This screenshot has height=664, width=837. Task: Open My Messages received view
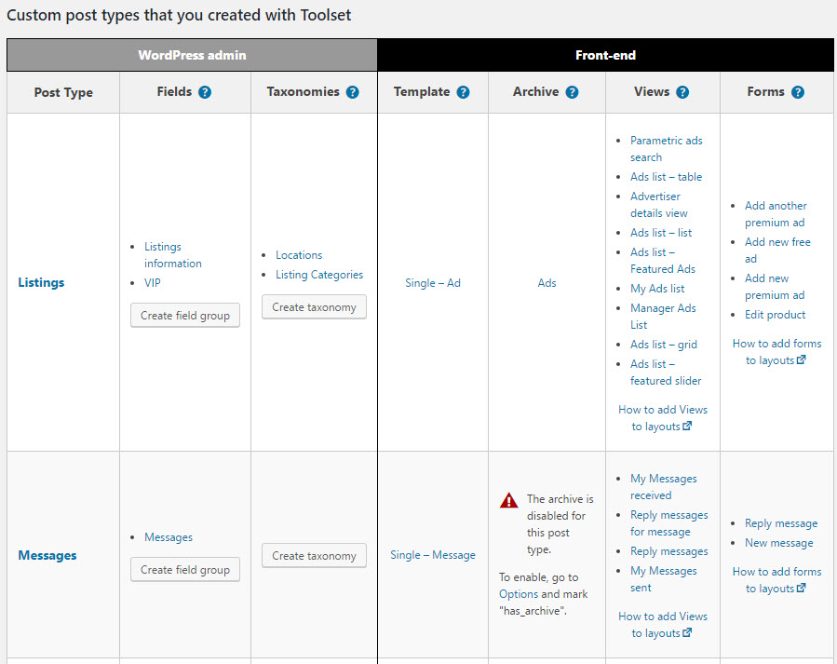[664, 487]
